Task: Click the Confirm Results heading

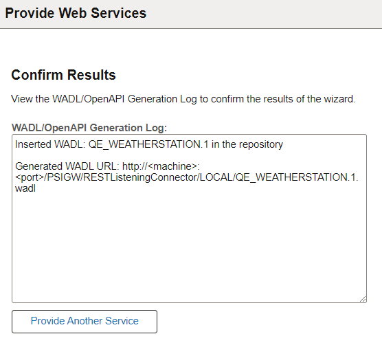Action: (x=63, y=74)
